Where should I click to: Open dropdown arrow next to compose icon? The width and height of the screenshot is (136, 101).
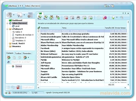pyautogui.click(x=24, y=15)
